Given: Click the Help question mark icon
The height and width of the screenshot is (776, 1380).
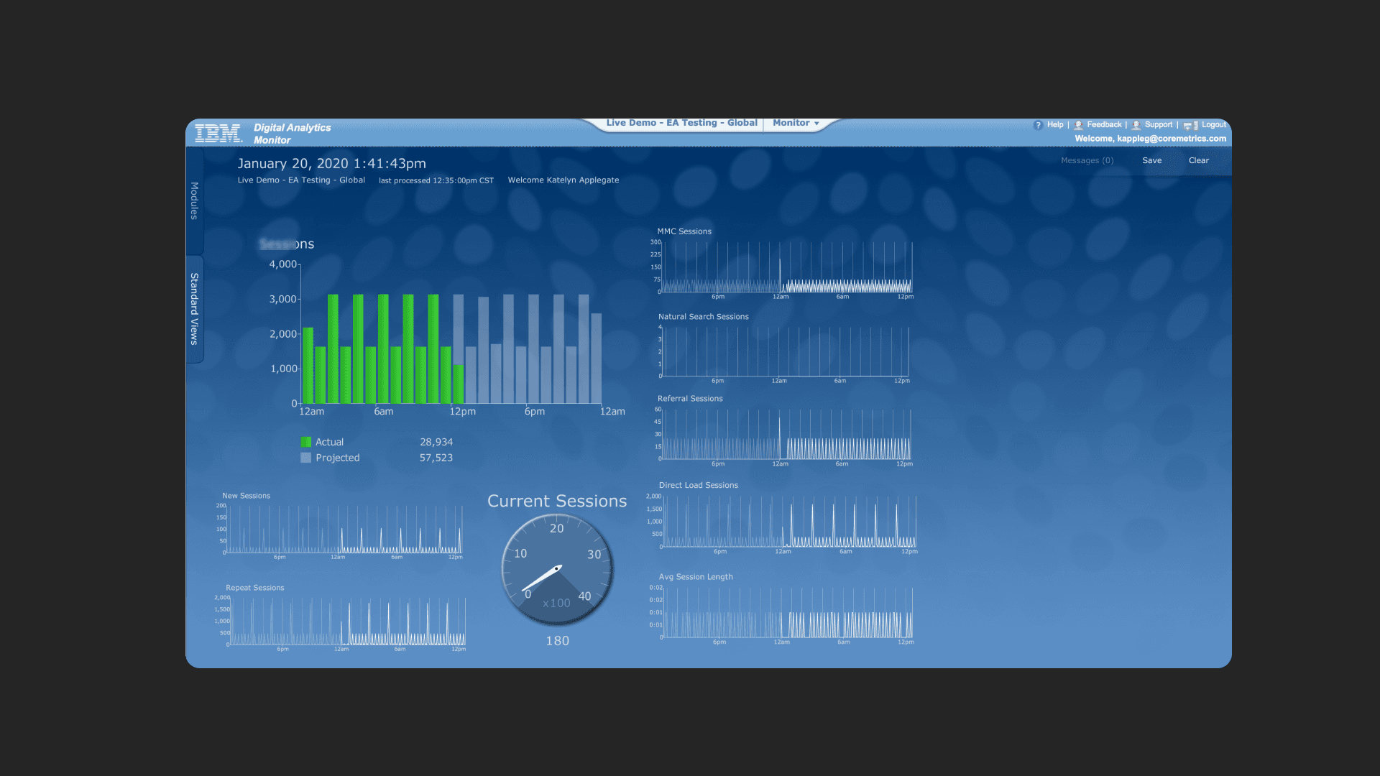Looking at the screenshot, I should (1038, 125).
